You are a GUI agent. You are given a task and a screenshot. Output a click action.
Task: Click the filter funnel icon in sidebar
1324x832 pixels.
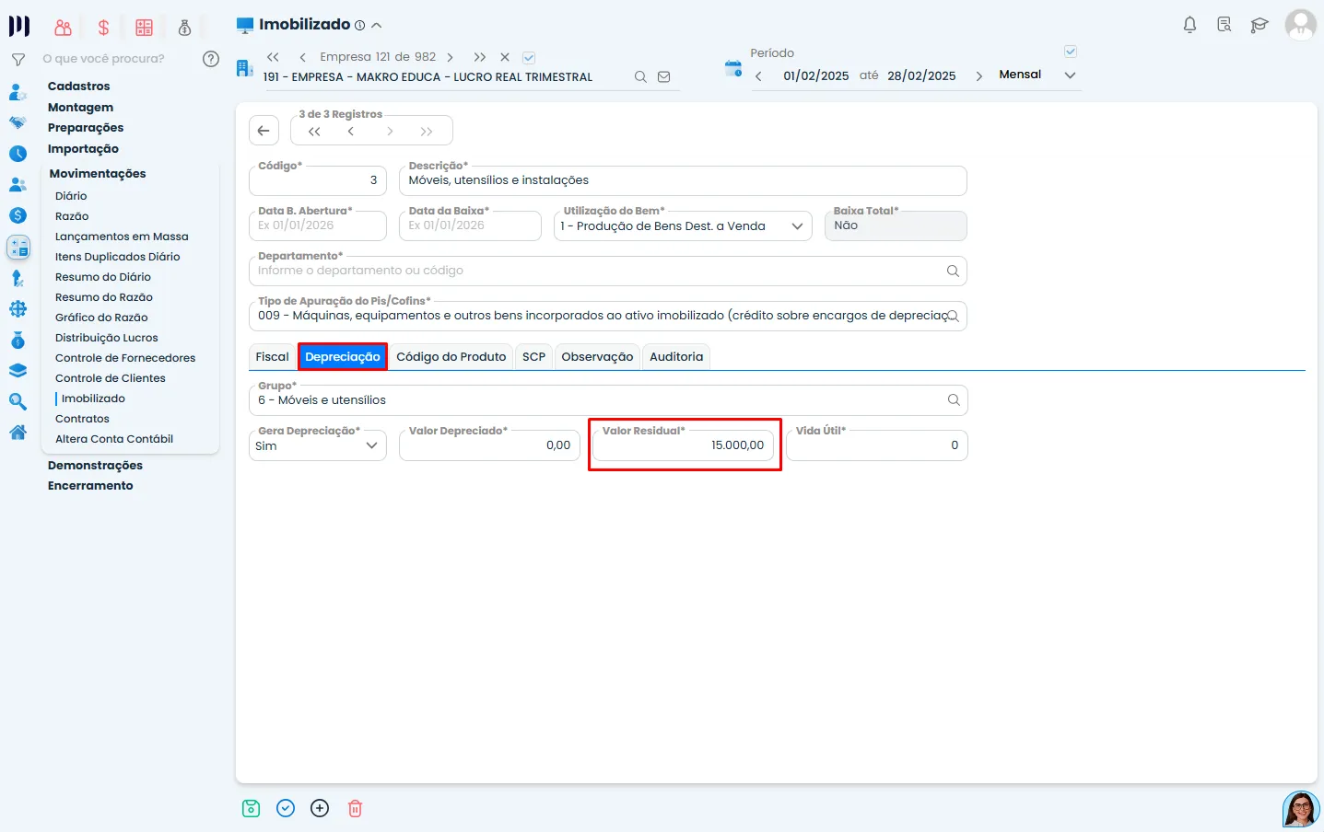click(x=18, y=59)
